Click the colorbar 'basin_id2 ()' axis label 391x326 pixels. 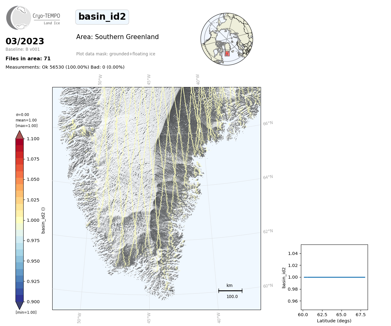point(43,220)
